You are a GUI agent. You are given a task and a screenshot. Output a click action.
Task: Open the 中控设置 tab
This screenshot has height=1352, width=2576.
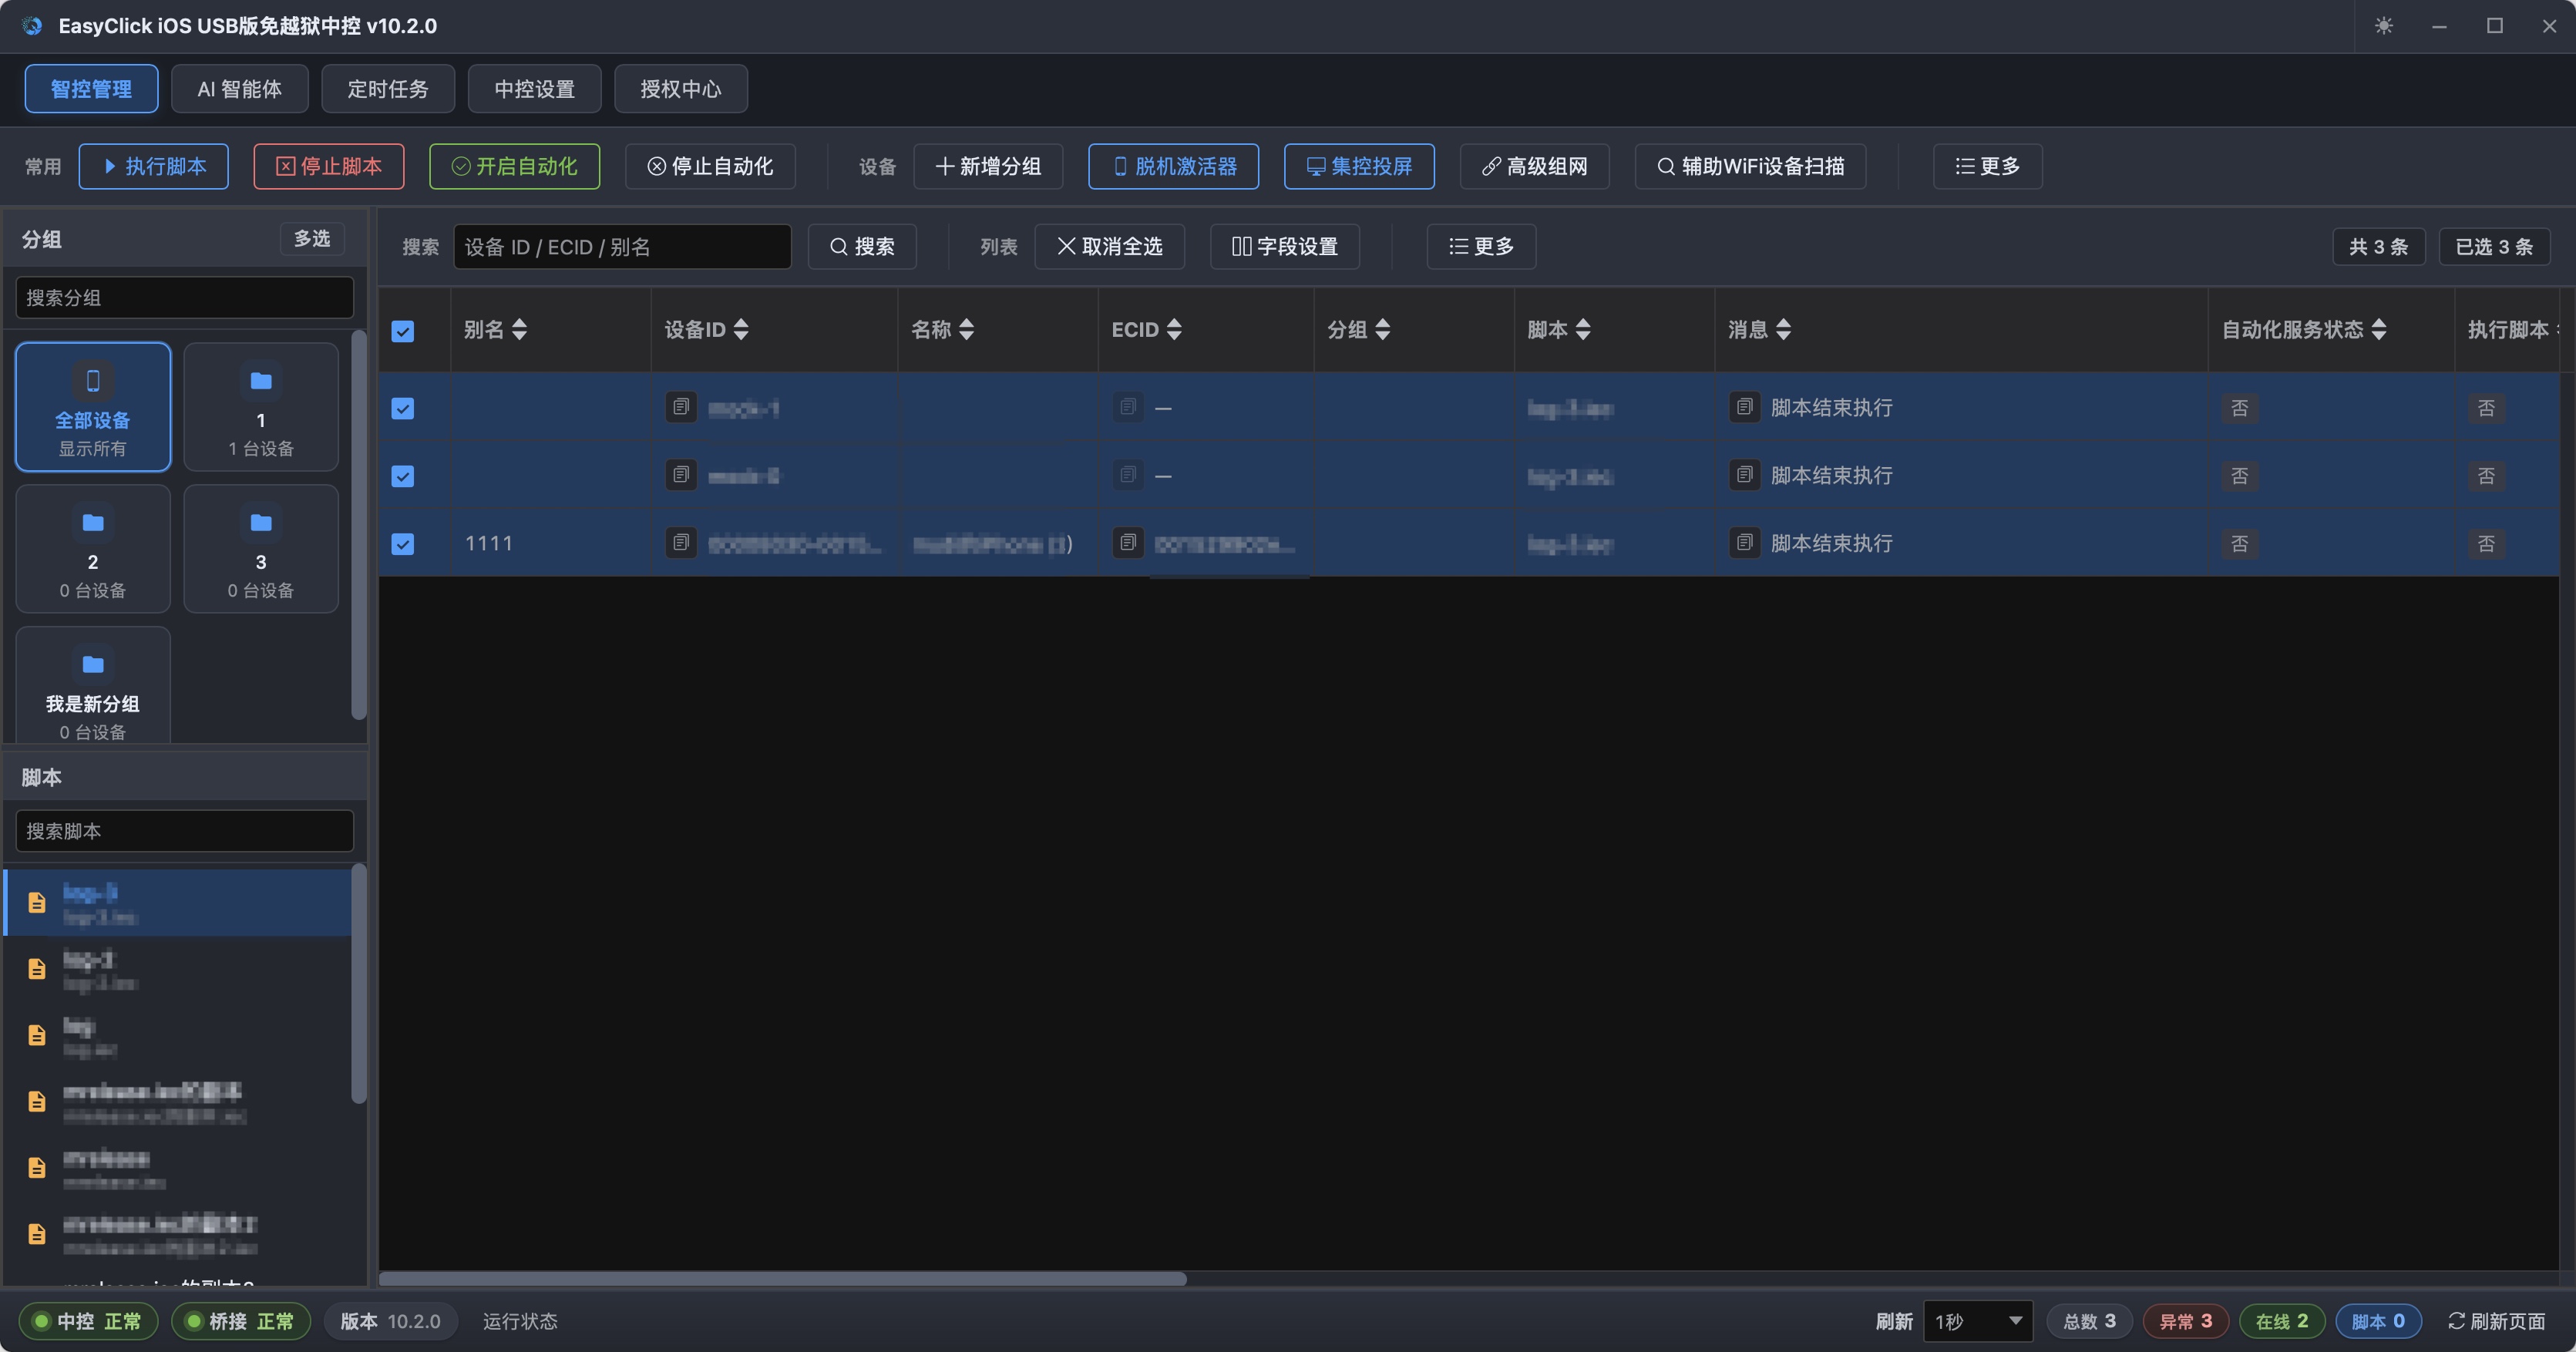pyautogui.click(x=535, y=89)
